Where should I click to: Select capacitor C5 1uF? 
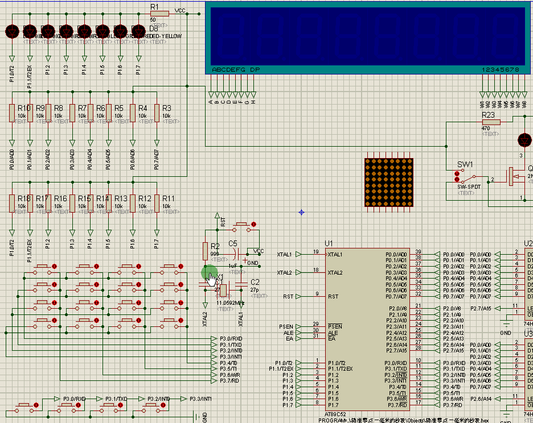point(236,254)
